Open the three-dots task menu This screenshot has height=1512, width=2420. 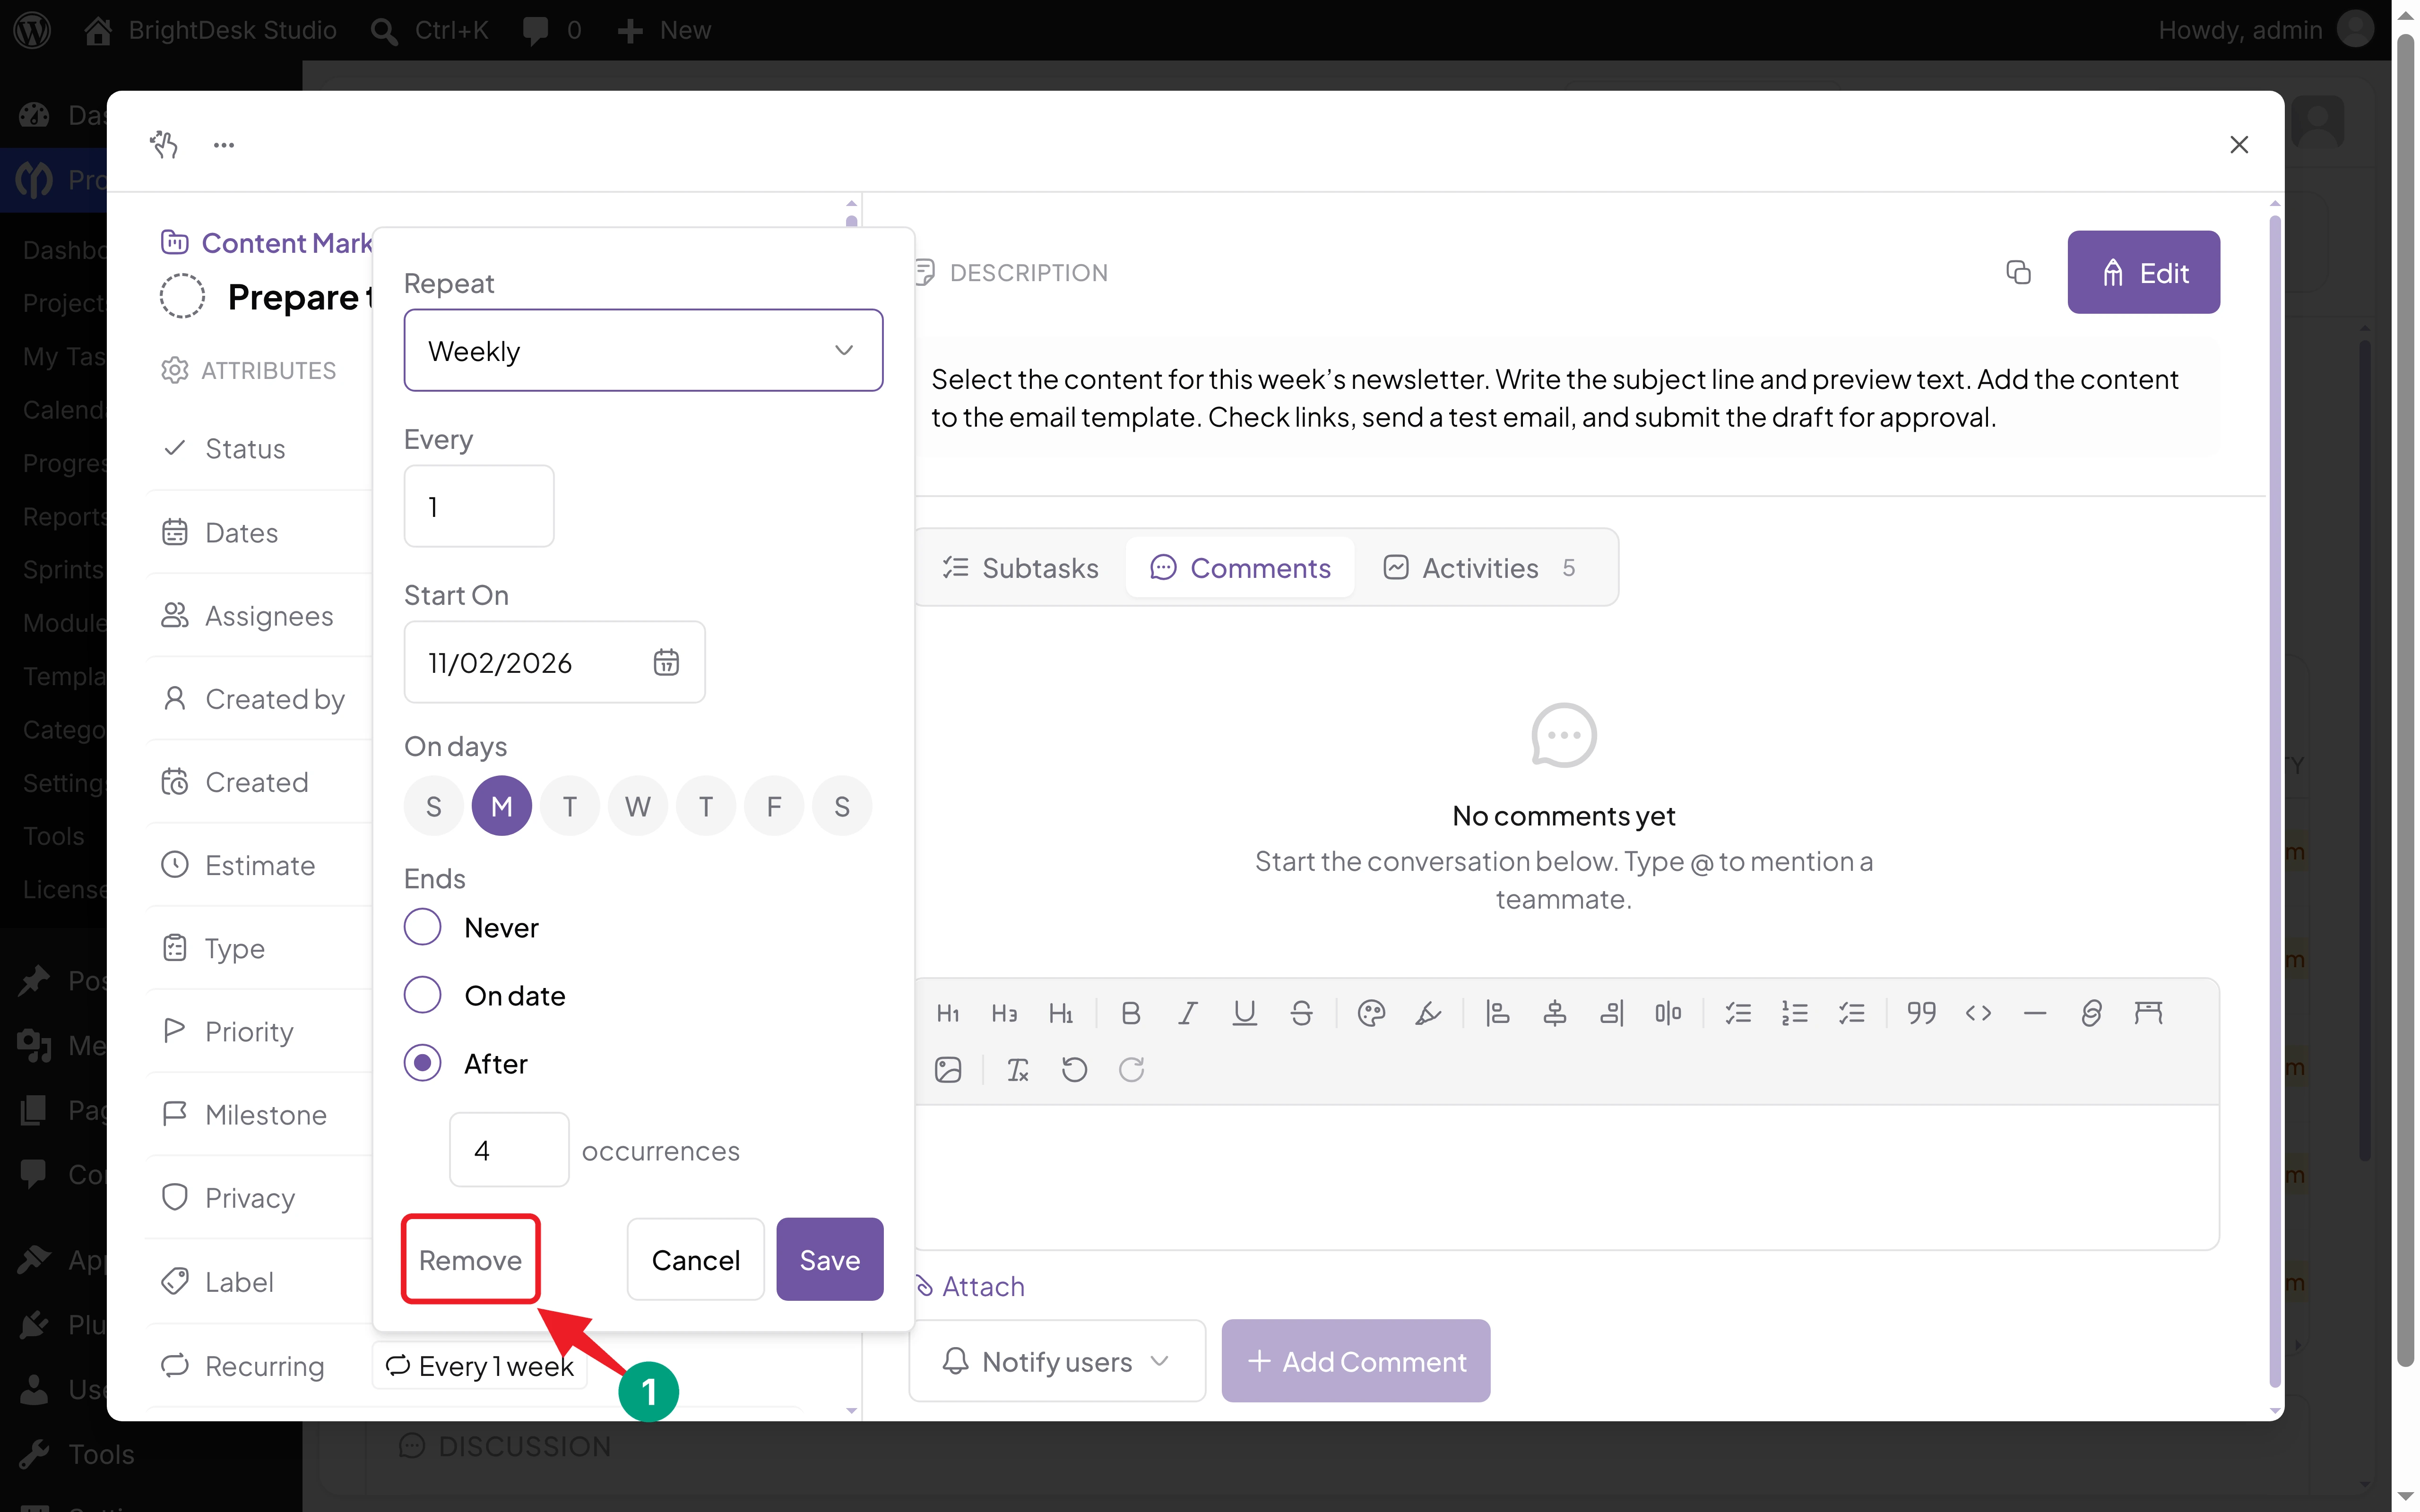tap(224, 145)
